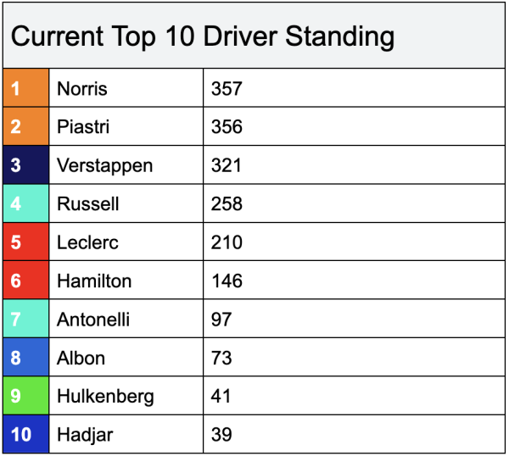This screenshot has height=456, width=509.
Task: Select the Piastri name cell
Action: [x=126, y=127]
